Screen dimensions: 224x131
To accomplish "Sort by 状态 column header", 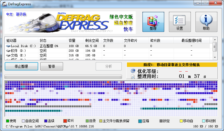I will pyautogui.click(x=53, y=40).
